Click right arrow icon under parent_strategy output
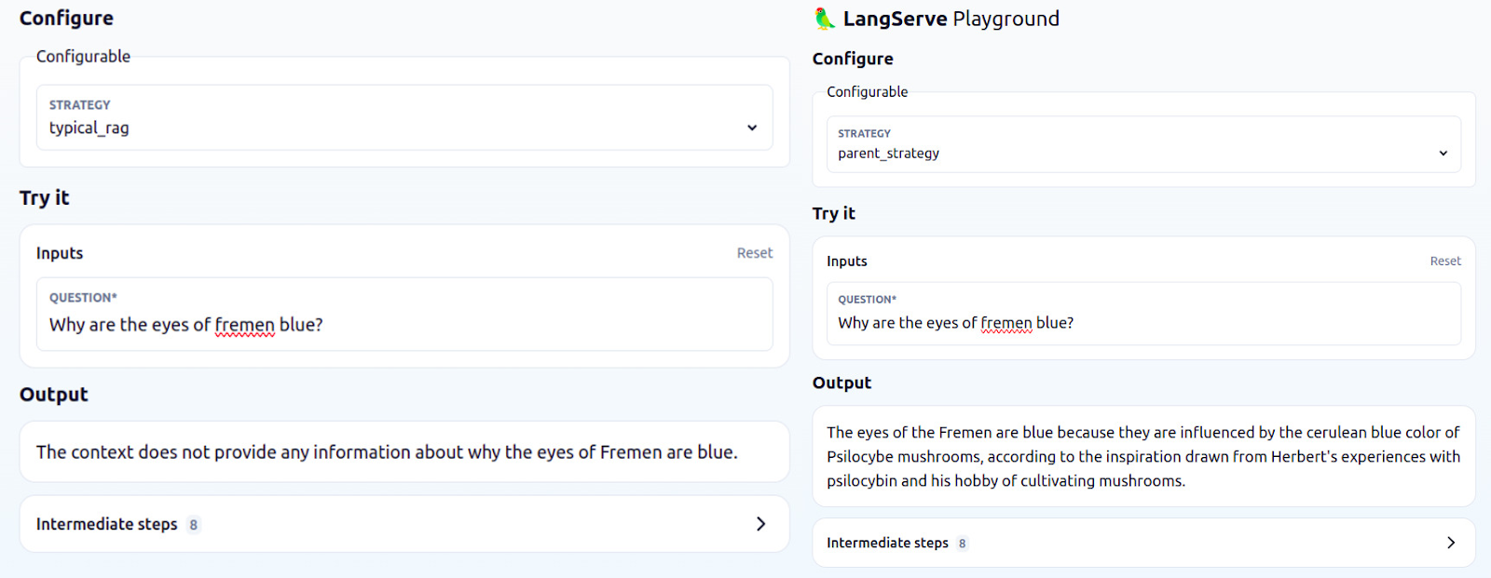Viewport: 1491px width, 578px height. tap(1451, 543)
